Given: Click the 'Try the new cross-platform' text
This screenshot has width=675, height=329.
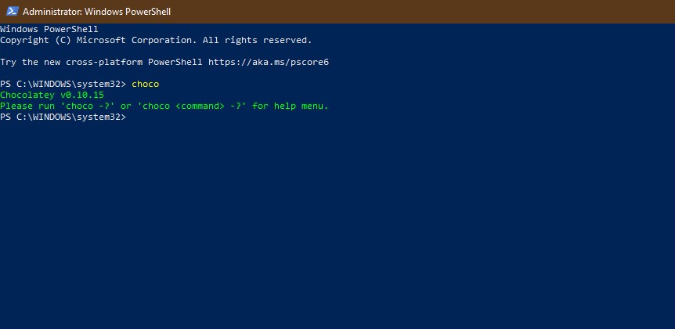Looking at the screenshot, I should 71,62.
